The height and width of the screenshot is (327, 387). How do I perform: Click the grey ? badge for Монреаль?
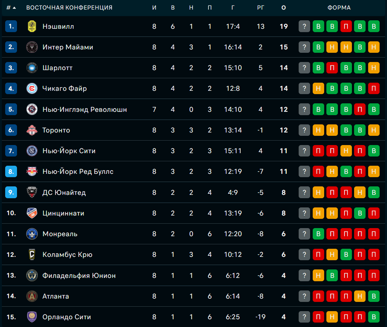coord(304,234)
